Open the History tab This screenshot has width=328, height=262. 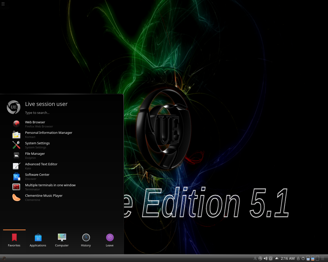click(x=86, y=241)
